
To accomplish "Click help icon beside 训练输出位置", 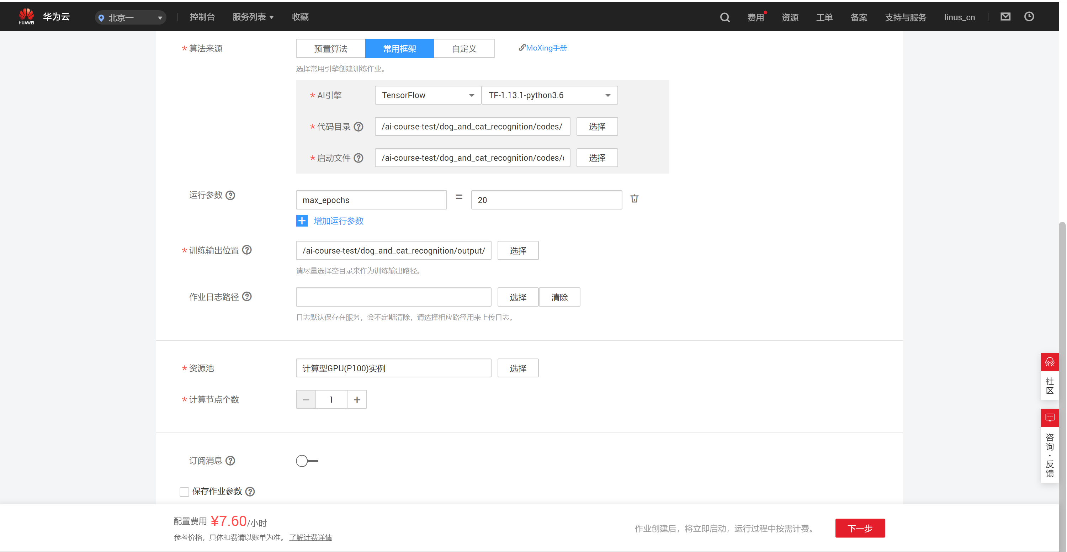I will 247,250.
